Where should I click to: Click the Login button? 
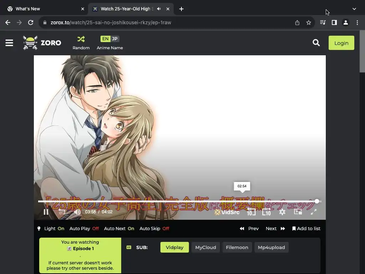(341, 43)
